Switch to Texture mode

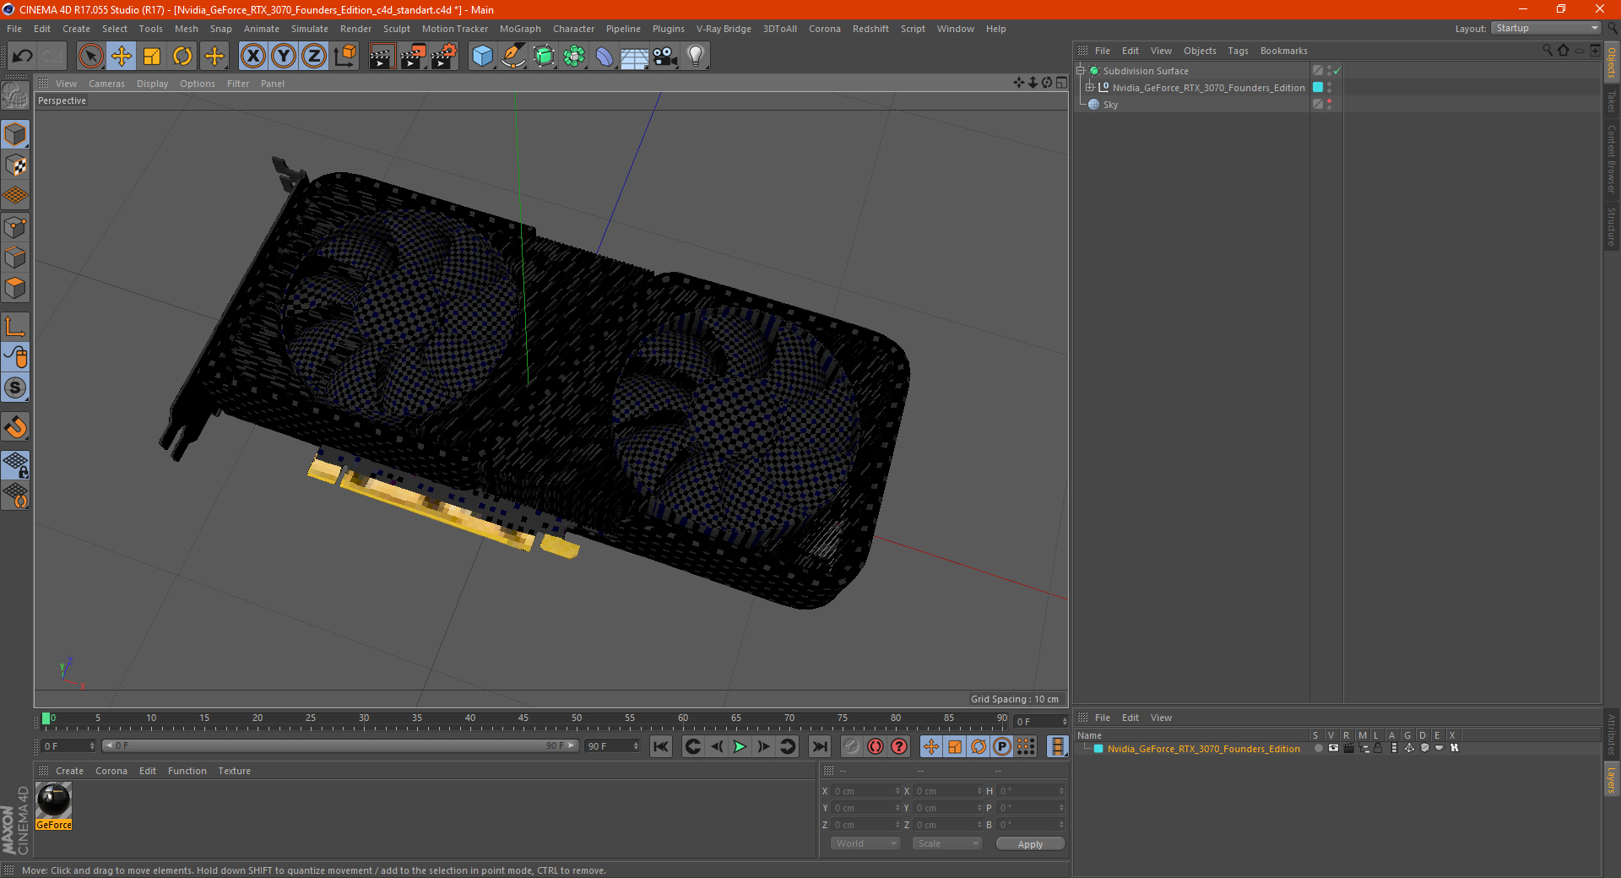point(16,165)
